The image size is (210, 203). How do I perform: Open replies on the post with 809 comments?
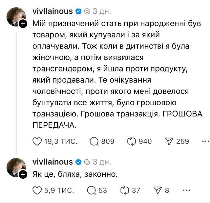click(x=94, y=141)
